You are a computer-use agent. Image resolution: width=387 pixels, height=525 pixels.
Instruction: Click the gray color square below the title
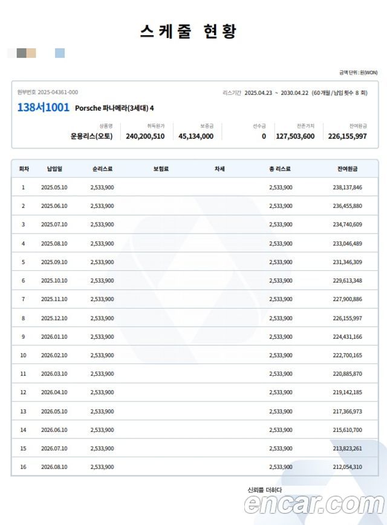[x=21, y=53]
